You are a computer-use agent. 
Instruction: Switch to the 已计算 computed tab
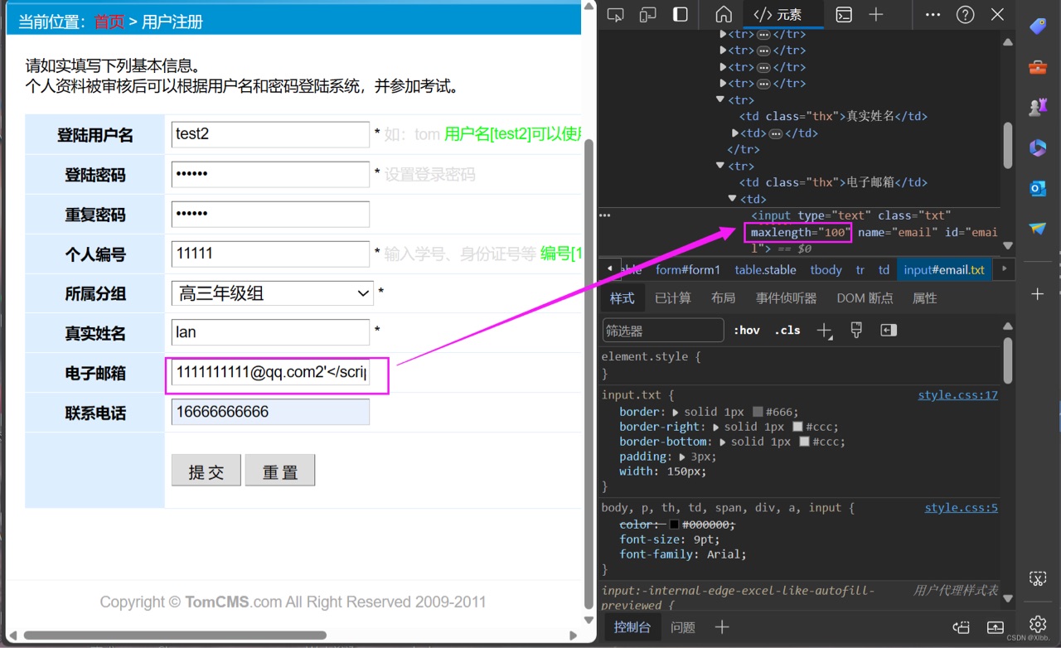point(672,298)
